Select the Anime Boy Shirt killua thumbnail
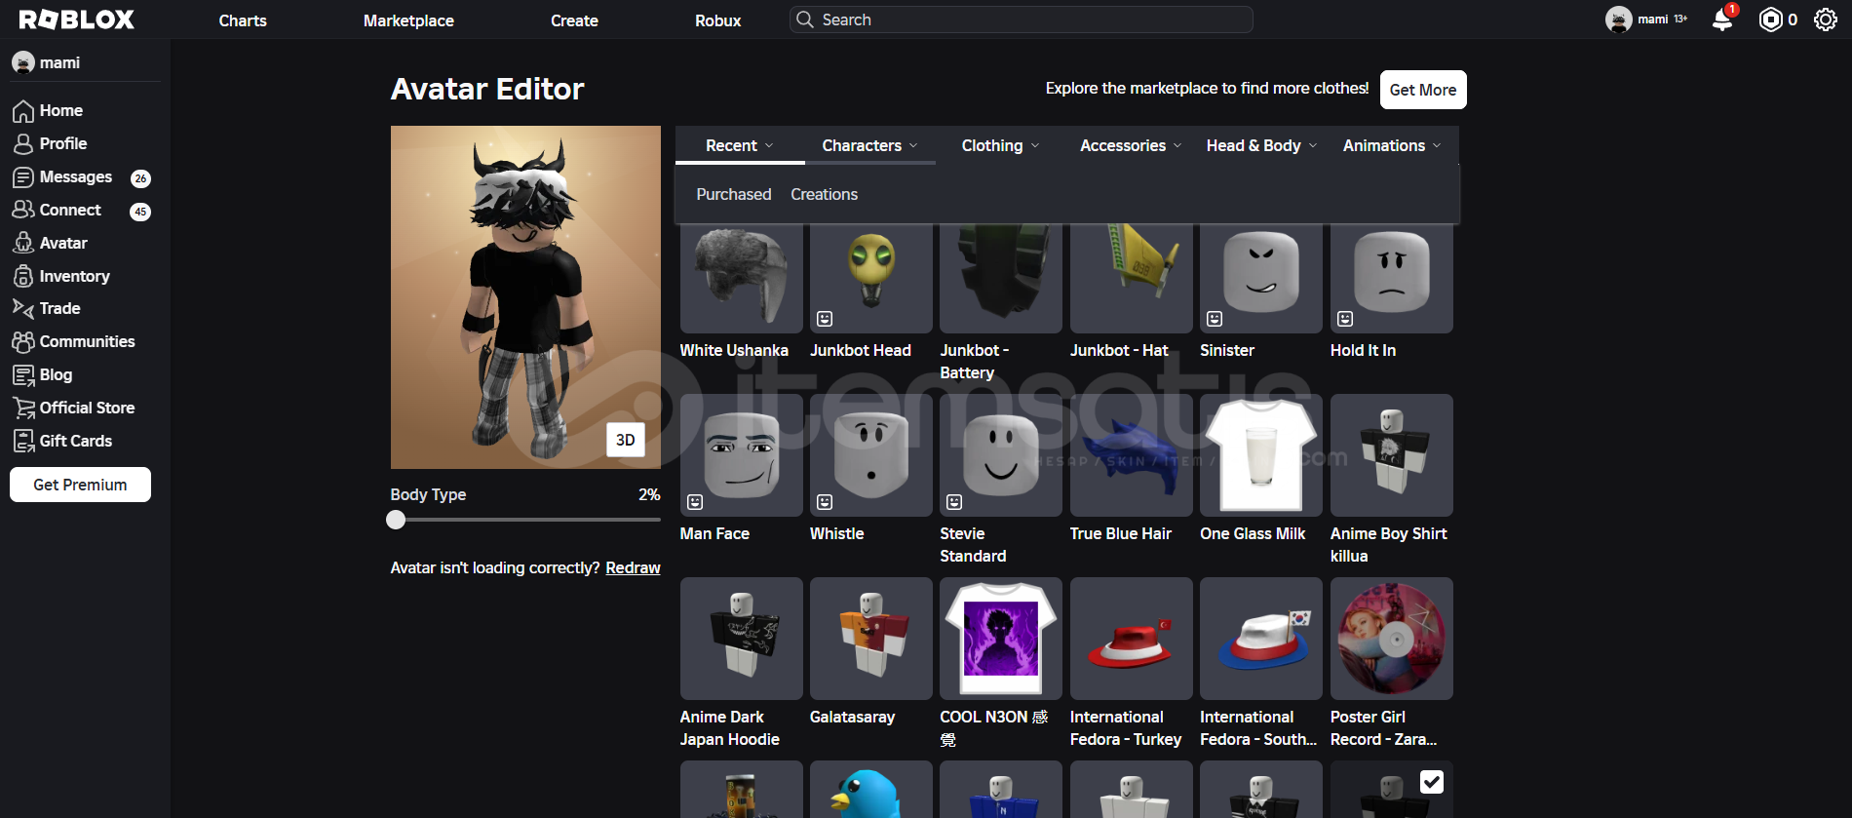Screen dimensions: 1852x818 tap(1392, 455)
